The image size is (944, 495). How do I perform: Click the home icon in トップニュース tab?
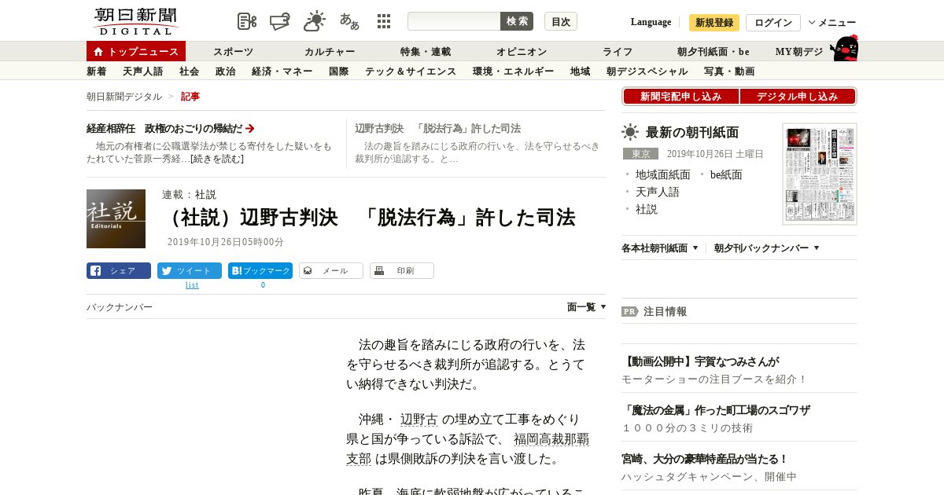pyautogui.click(x=98, y=52)
